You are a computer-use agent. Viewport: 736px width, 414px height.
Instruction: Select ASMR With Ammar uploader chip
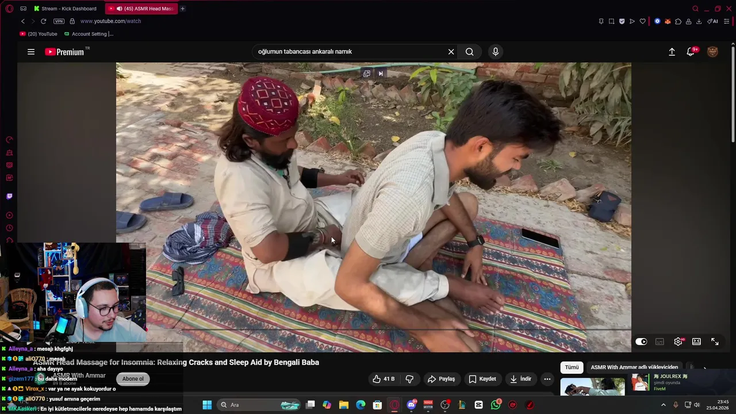[x=634, y=367]
